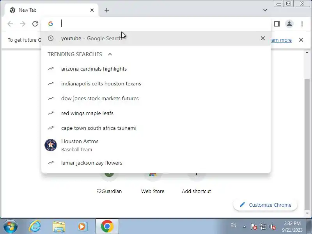Click the muted volume tray icon
The image size is (312, 234).
click(272, 227)
